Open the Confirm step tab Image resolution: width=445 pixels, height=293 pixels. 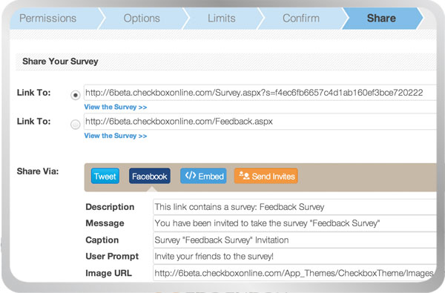301,19
